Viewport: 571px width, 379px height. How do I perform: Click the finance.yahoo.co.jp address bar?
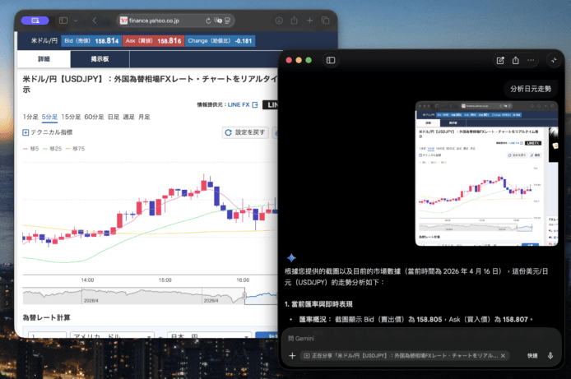tap(175, 21)
